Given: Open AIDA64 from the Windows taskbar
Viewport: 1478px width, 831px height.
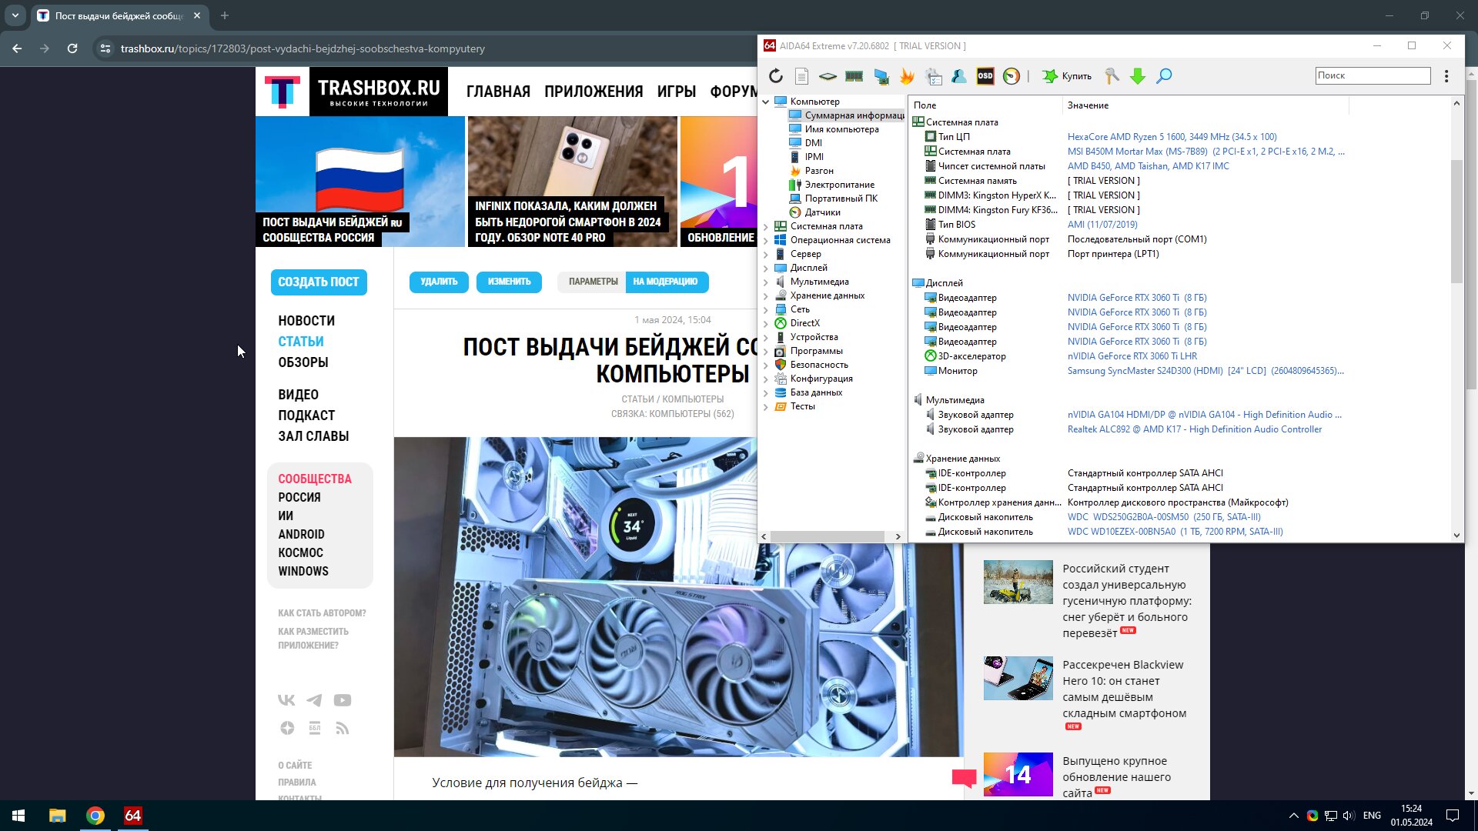Looking at the screenshot, I should (132, 816).
